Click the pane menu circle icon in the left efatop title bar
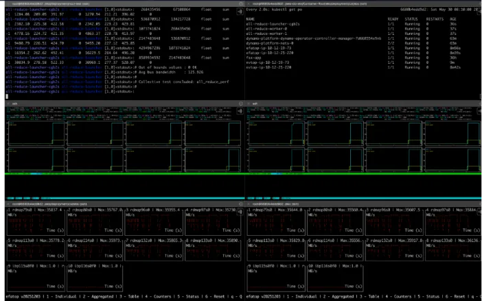Viewport: 482px width, 301px height. 241,204
